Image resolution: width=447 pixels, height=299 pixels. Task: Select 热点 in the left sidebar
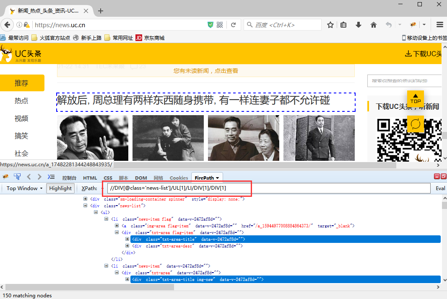click(x=21, y=101)
